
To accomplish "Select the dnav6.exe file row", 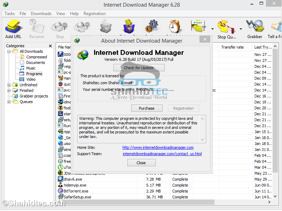I will point(164,180).
